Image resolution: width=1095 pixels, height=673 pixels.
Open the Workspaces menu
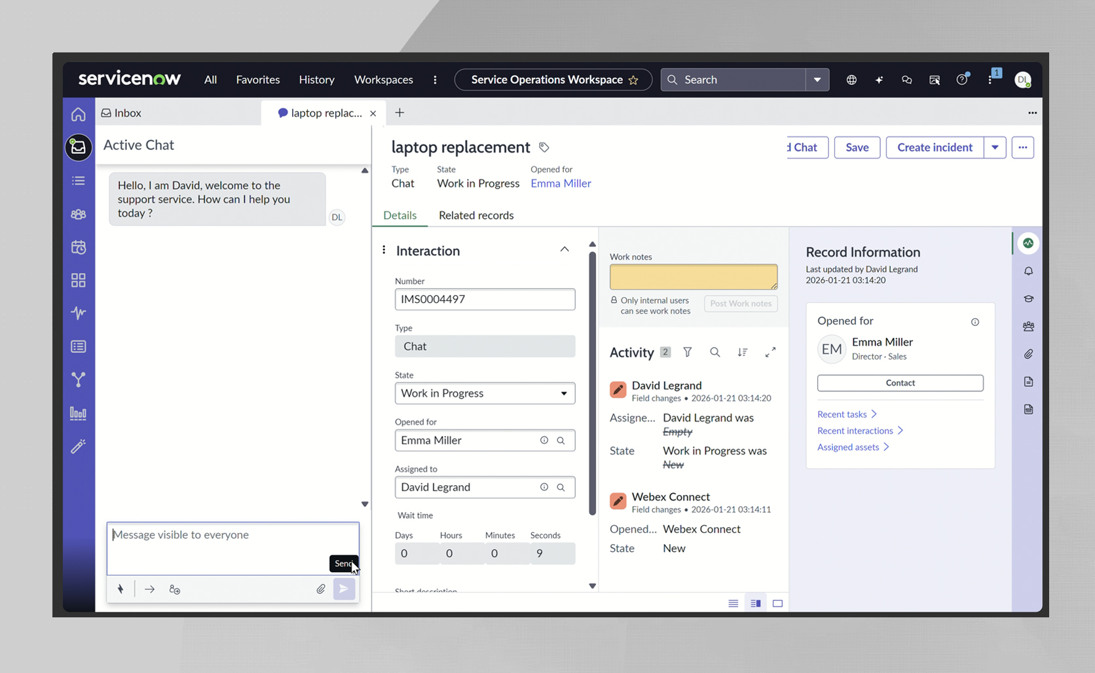tap(383, 80)
